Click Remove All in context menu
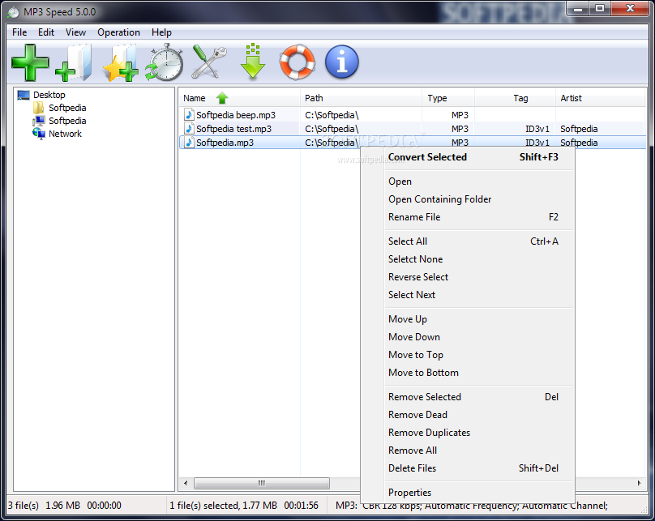655x521 pixels. point(468,451)
